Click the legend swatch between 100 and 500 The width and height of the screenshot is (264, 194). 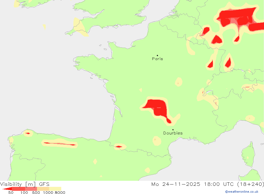(x=31, y=189)
